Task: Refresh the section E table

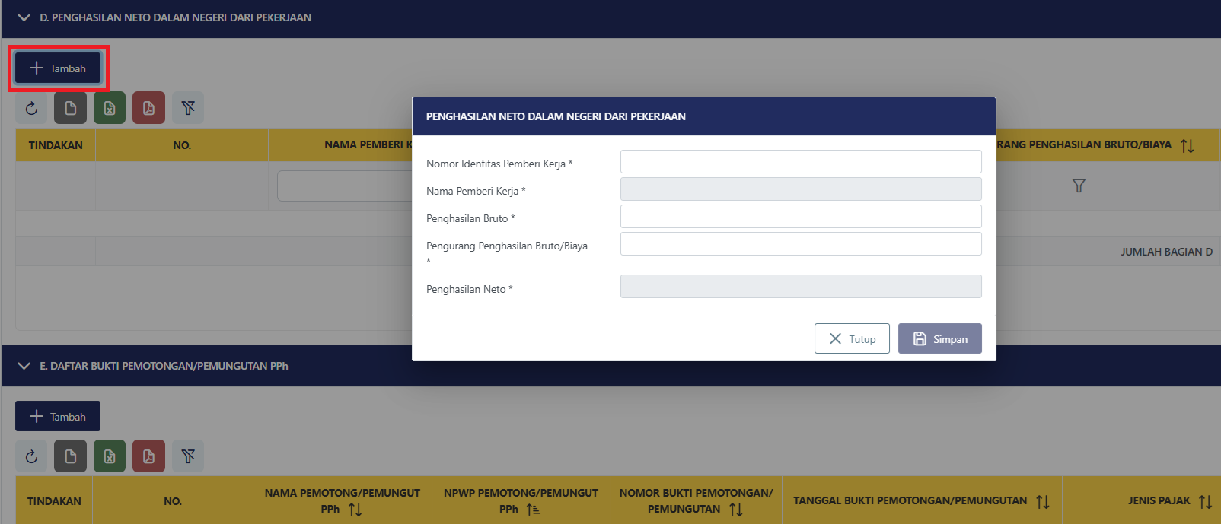Action: [31, 456]
